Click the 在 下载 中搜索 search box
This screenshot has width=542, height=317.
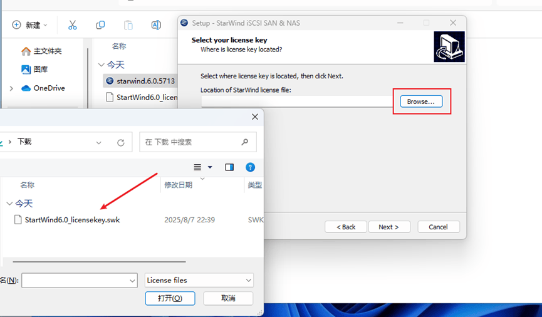(198, 142)
